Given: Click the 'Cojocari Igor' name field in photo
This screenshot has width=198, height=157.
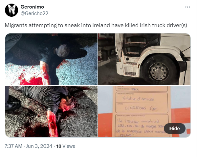Looking at the screenshot, I should pyautogui.click(x=141, y=108).
